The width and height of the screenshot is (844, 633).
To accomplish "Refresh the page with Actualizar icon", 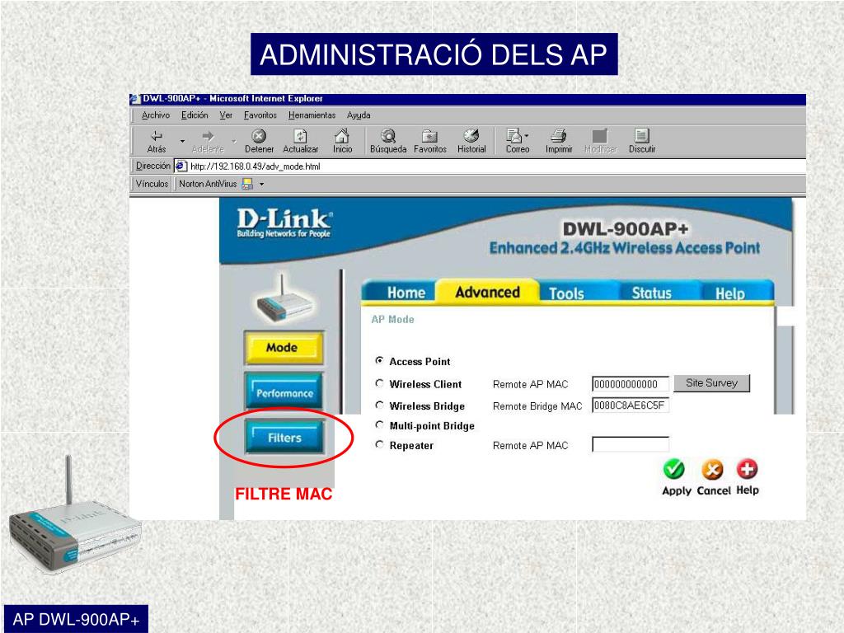I will [x=300, y=136].
